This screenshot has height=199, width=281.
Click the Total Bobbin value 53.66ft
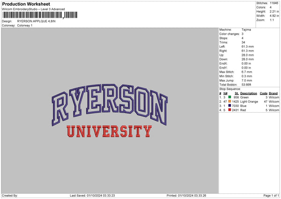click(x=246, y=84)
